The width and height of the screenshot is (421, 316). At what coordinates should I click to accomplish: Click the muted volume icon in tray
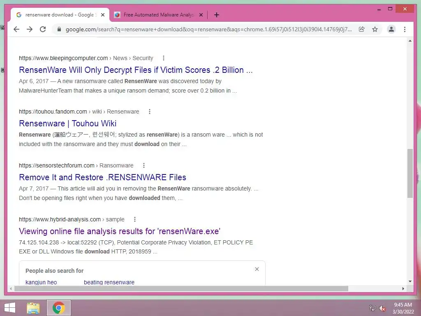point(382,308)
